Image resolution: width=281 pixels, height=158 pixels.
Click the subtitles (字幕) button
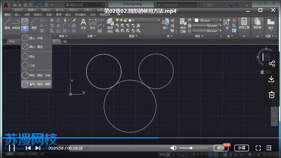click(242, 148)
